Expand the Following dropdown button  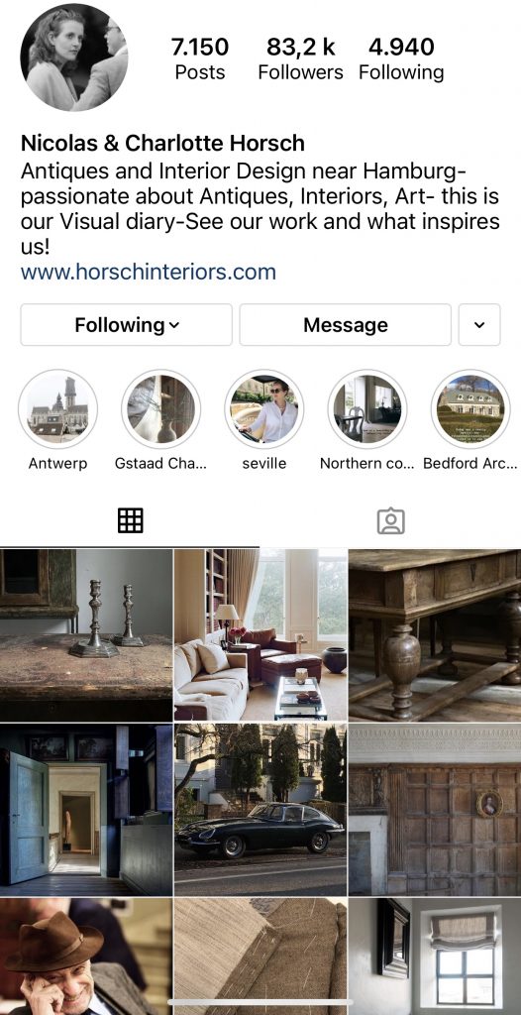(x=126, y=325)
